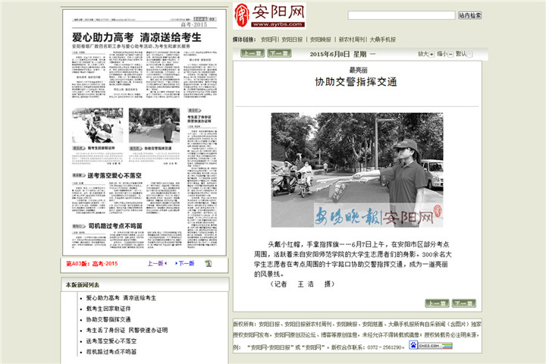The image size is (546, 364).
Task: Click the motorcycle photo on page preview
Action: click(x=98, y=125)
